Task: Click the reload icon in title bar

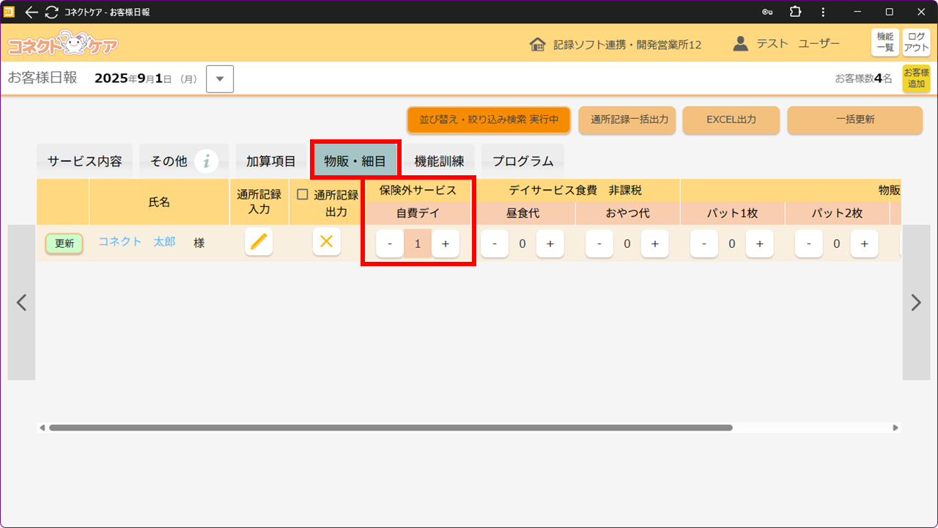Action: coord(51,12)
